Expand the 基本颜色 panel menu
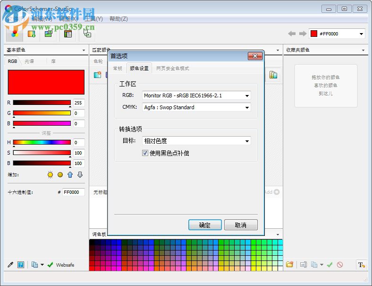Viewport: 372px width, 286px height. click(84, 51)
